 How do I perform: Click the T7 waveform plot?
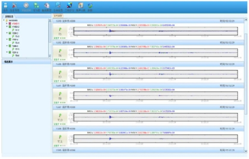click(x=156, y=74)
